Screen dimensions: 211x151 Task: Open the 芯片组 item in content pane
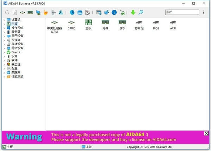click(x=139, y=25)
